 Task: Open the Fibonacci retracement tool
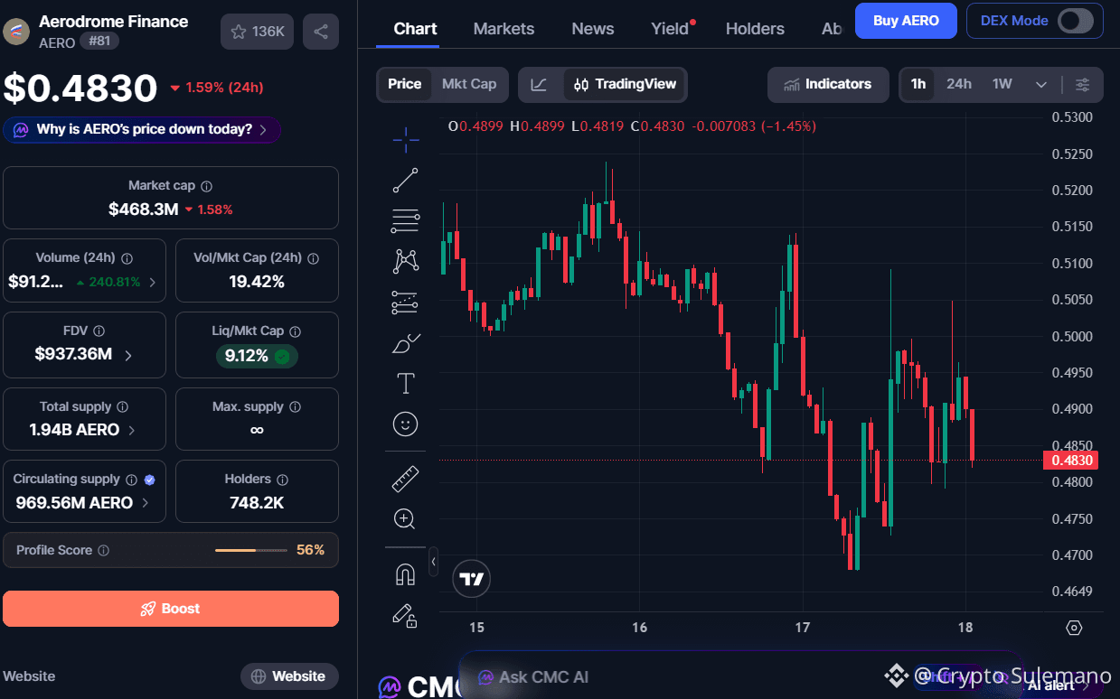pos(406,220)
